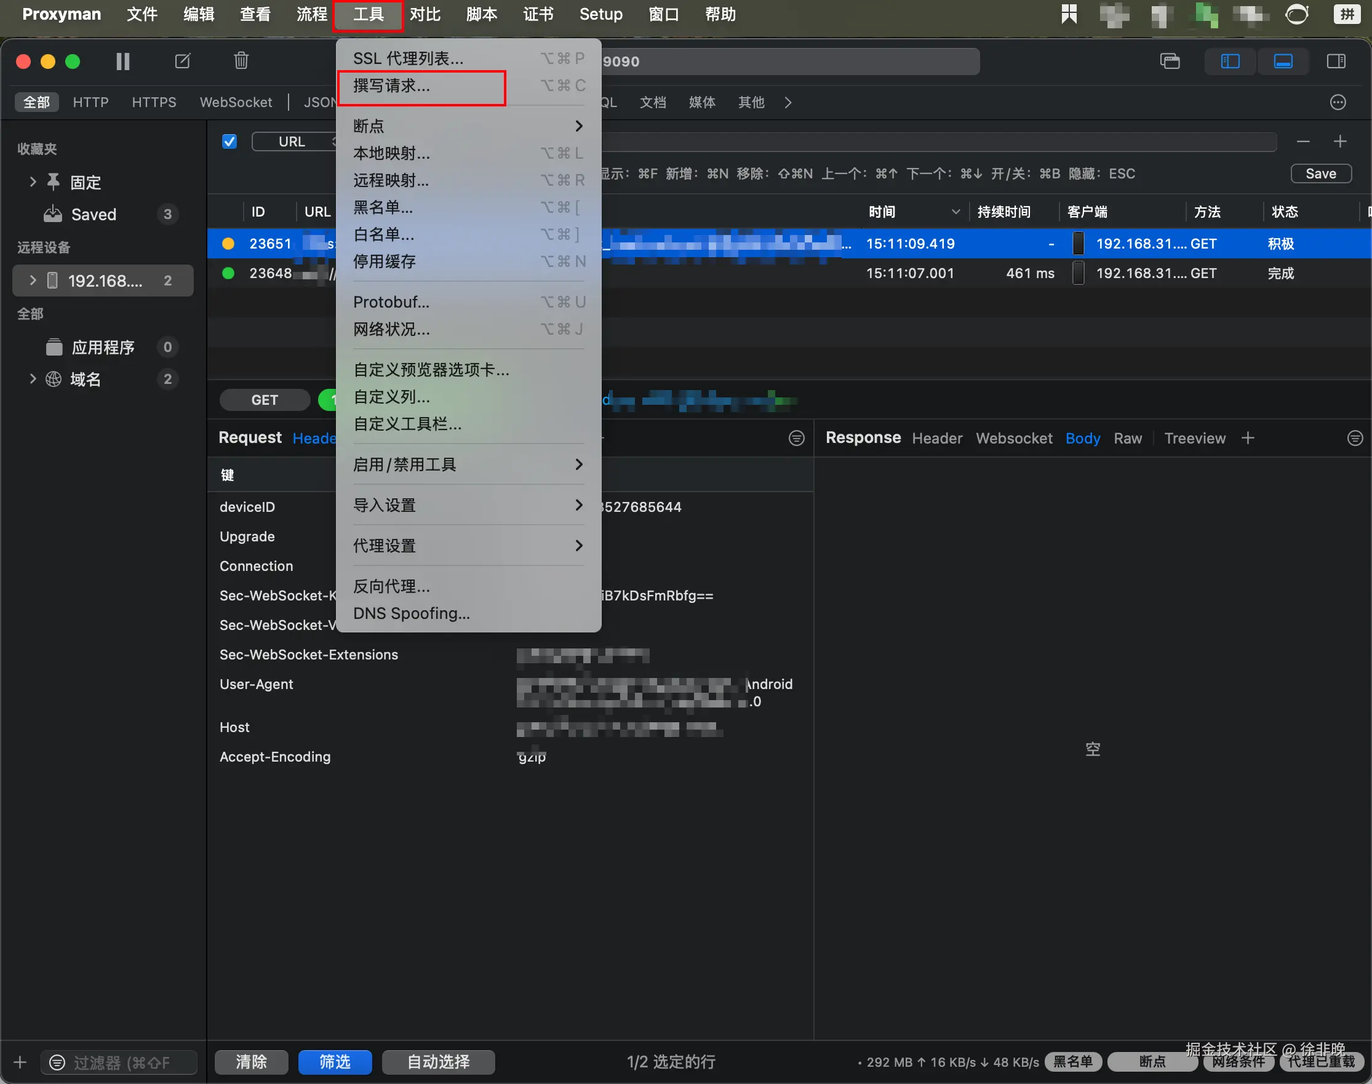Image resolution: width=1372 pixels, height=1084 pixels.
Task: Toggle the right panel layout icon
Action: [1336, 61]
